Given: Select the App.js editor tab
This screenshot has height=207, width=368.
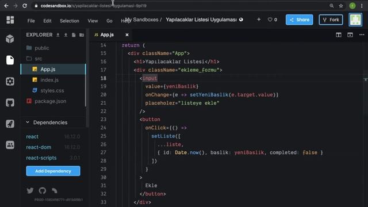Looking at the screenshot, I should tap(107, 34).
